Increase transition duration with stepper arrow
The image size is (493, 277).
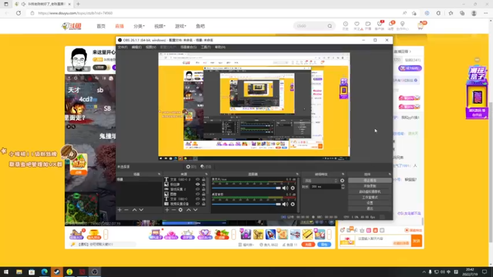point(343,185)
